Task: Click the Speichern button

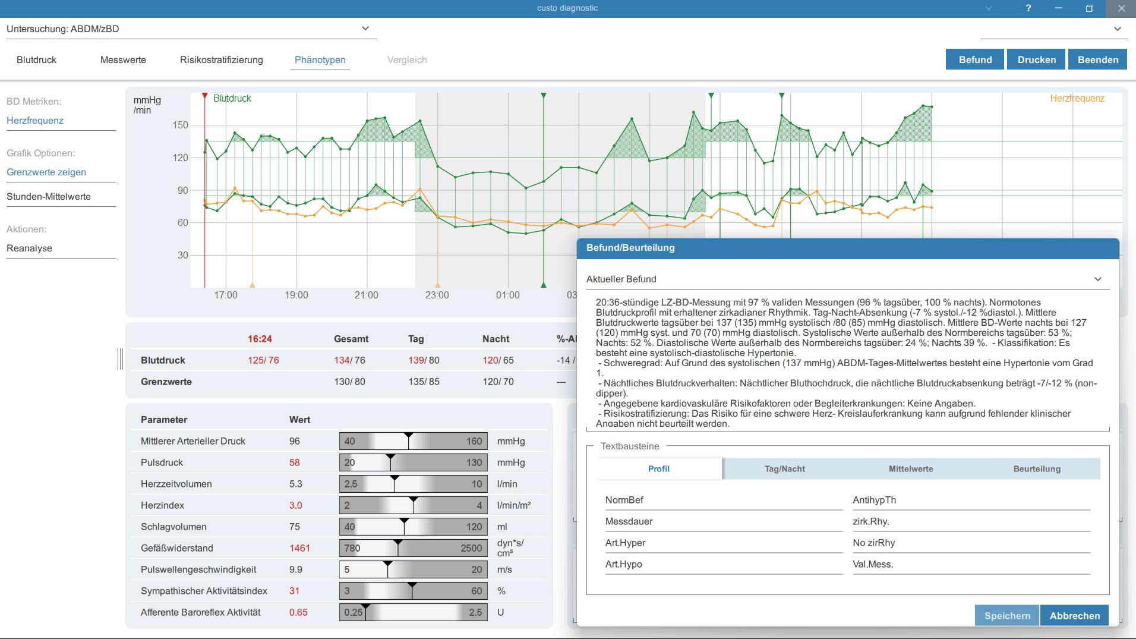Action: (x=1007, y=616)
